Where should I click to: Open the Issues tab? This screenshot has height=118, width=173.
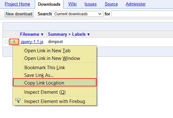[x=91, y=4]
